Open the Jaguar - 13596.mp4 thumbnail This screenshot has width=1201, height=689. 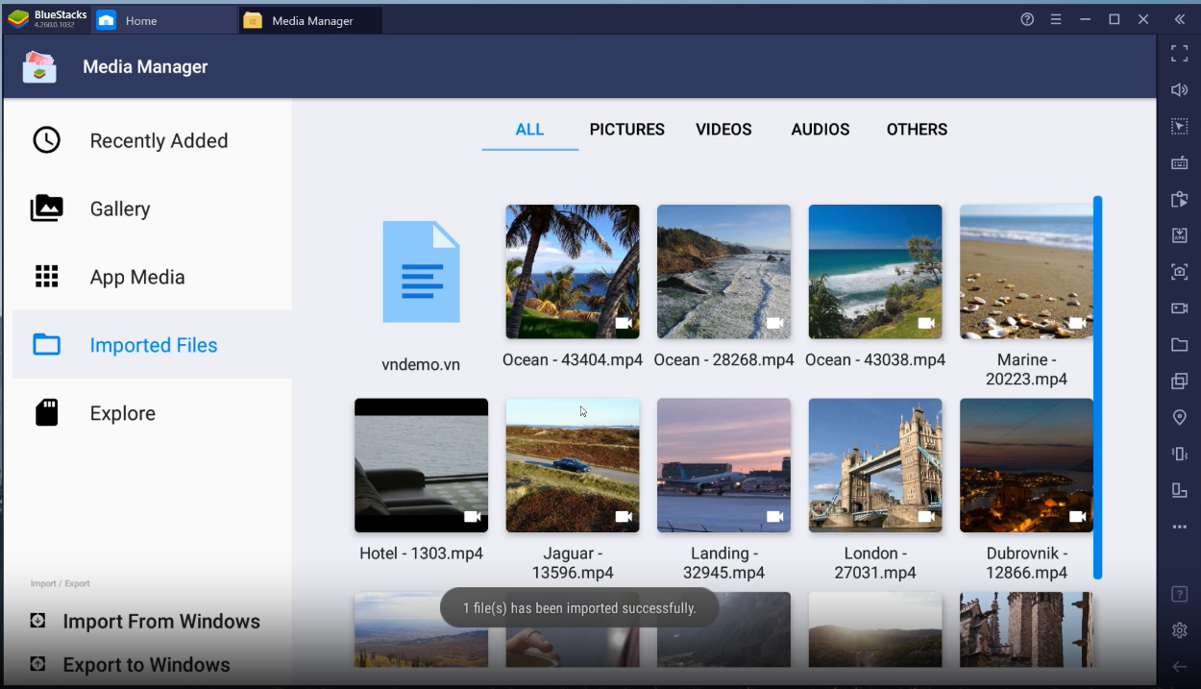pos(572,464)
